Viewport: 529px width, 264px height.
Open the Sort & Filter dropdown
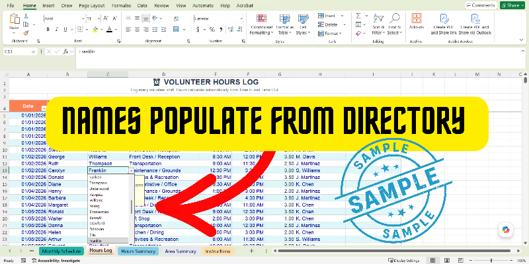click(378, 24)
